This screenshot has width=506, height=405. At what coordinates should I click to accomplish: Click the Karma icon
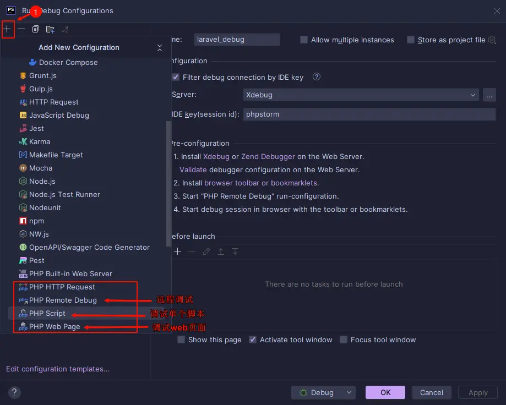click(x=23, y=141)
